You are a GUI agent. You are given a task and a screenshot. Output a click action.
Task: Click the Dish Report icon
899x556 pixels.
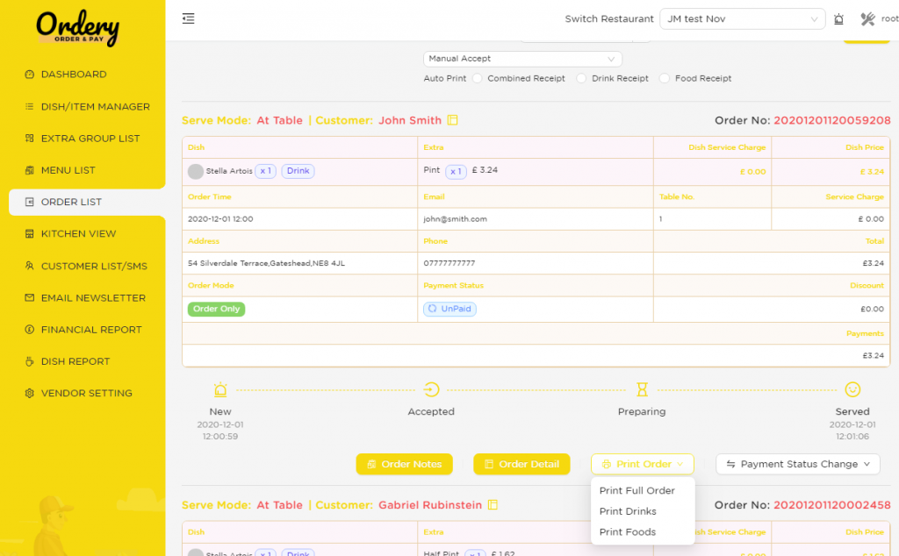29,361
